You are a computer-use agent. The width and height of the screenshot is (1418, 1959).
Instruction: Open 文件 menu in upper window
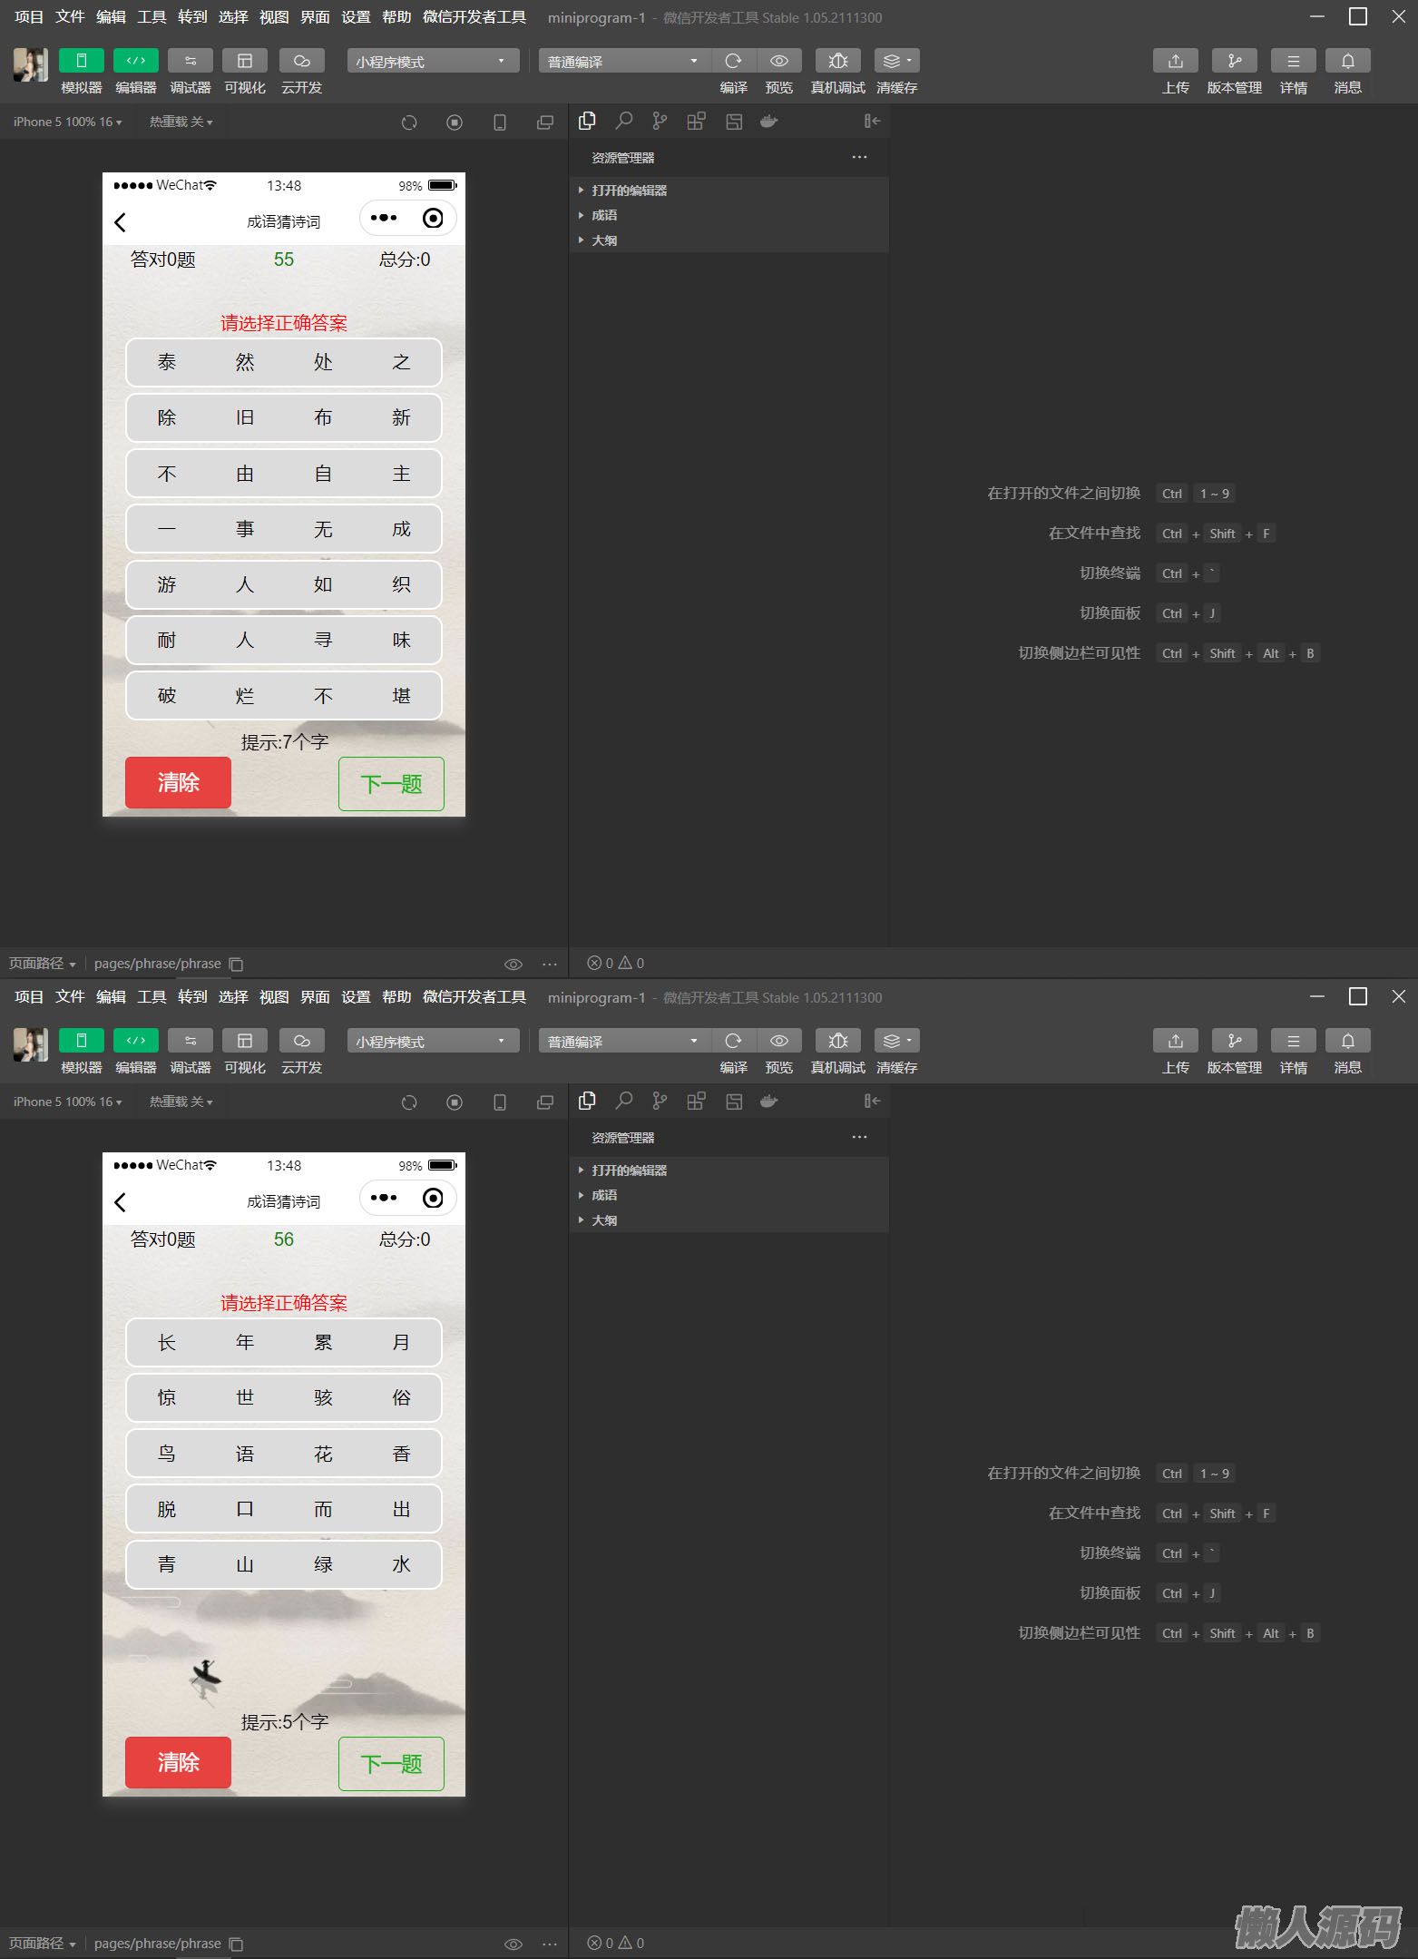point(70,17)
